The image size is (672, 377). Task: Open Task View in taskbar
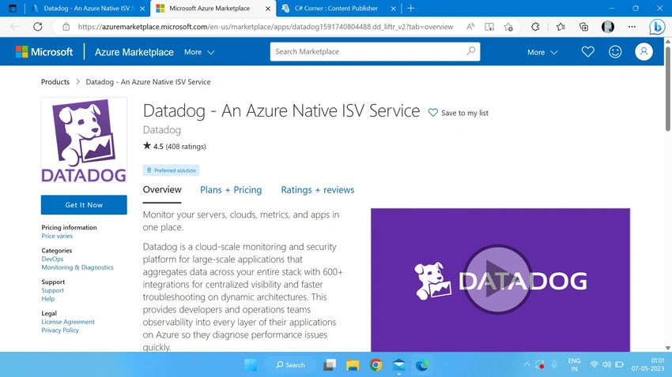point(330,364)
